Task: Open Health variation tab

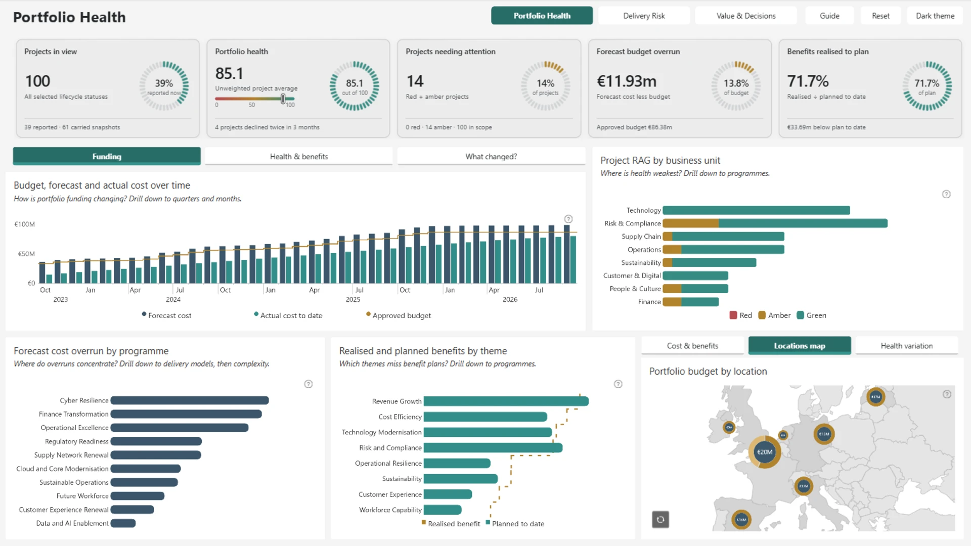Action: 907,346
